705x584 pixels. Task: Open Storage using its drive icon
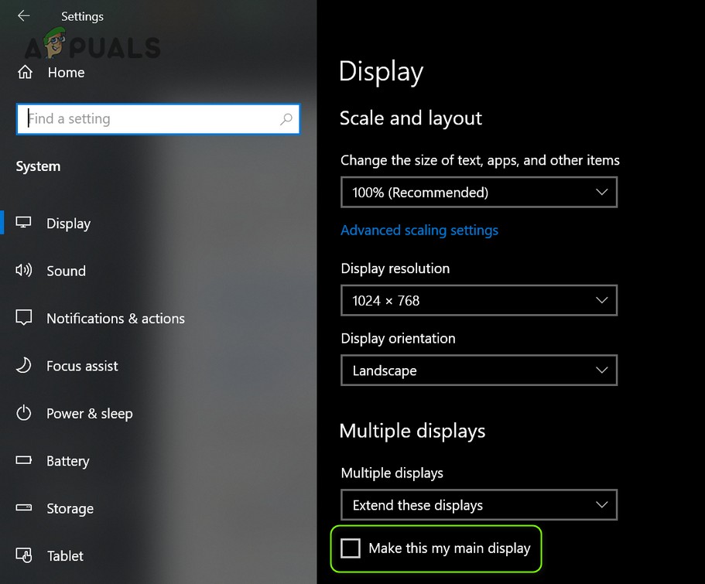click(x=24, y=508)
